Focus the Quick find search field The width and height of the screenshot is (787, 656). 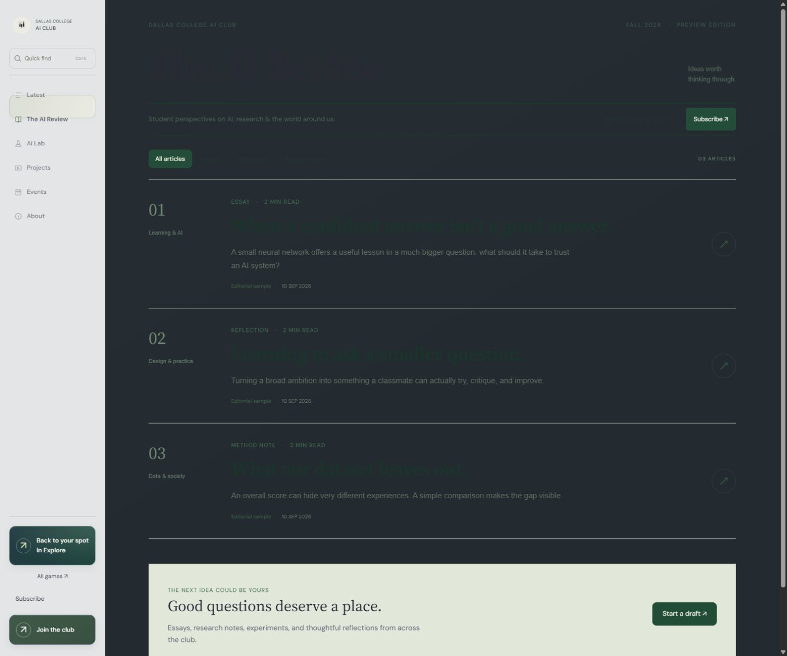tap(52, 58)
